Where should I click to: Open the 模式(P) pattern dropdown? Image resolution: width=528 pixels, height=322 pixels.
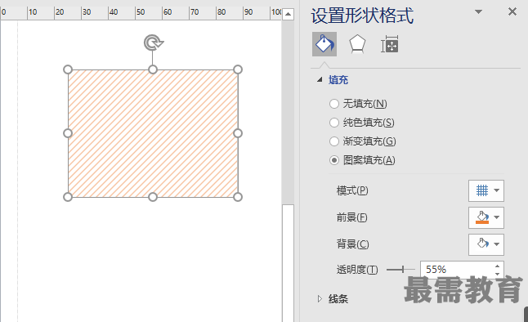(x=486, y=190)
